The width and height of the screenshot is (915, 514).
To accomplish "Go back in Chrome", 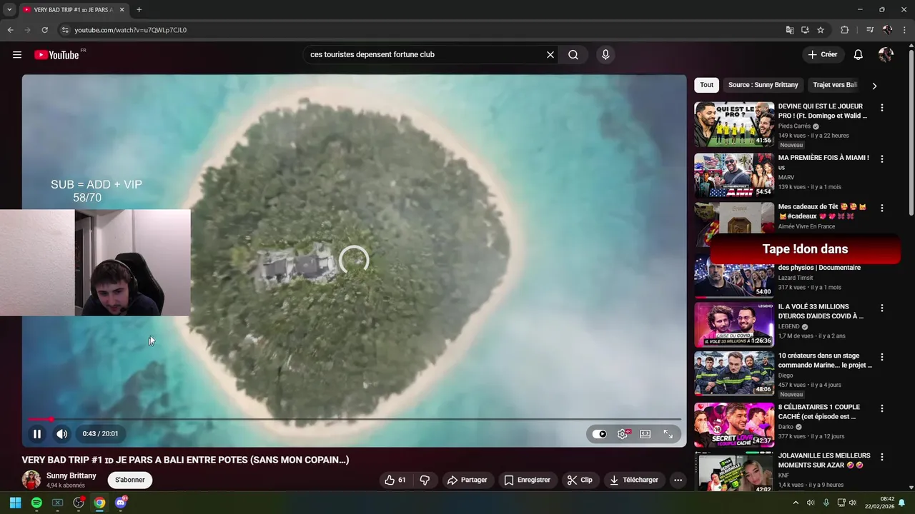I will 10,30.
